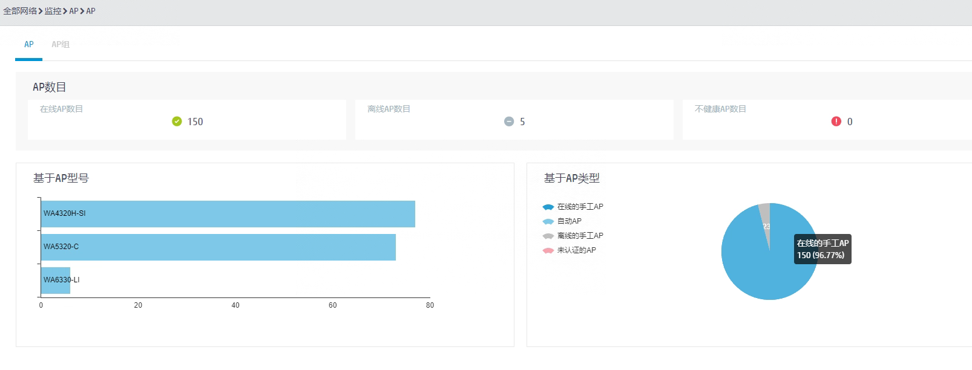972x370 pixels.
Task: Click offline AP count 5
Action: (522, 122)
